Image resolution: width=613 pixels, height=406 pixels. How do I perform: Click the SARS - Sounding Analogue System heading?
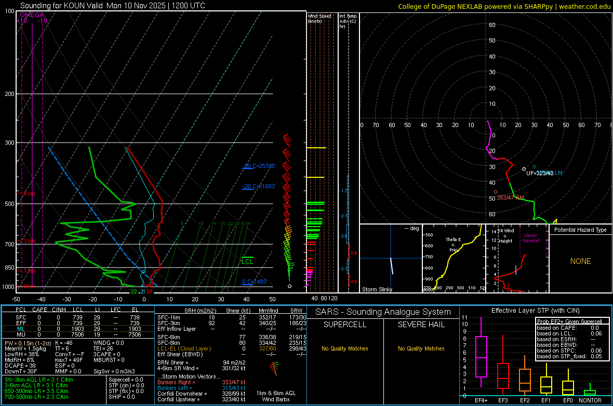coord(383,312)
